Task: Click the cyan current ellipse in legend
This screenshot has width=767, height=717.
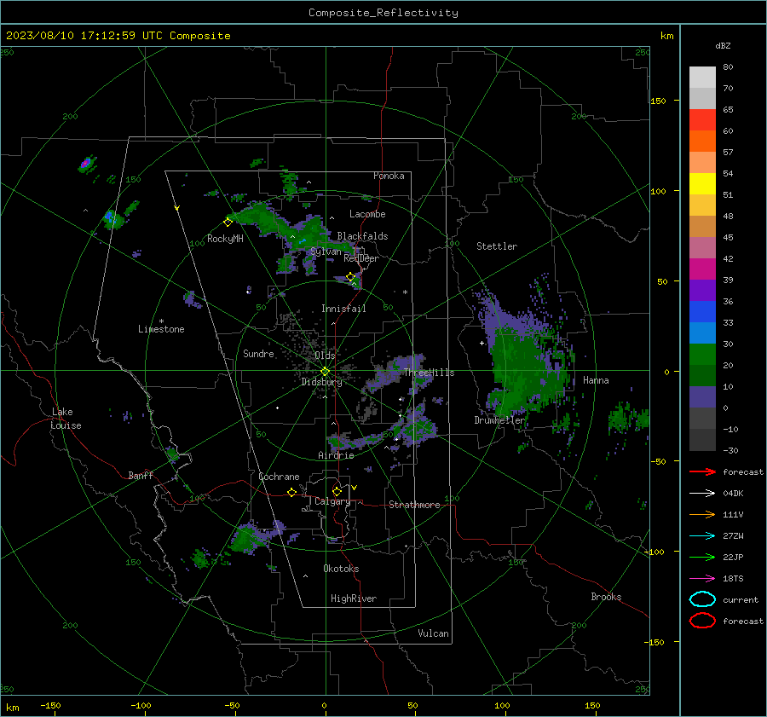Action: (702, 599)
